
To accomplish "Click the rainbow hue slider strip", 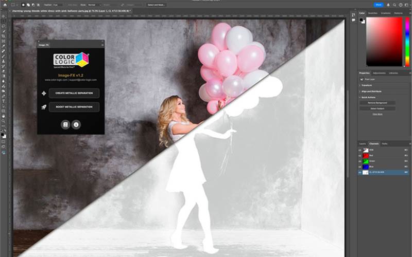I will tap(407, 42).
